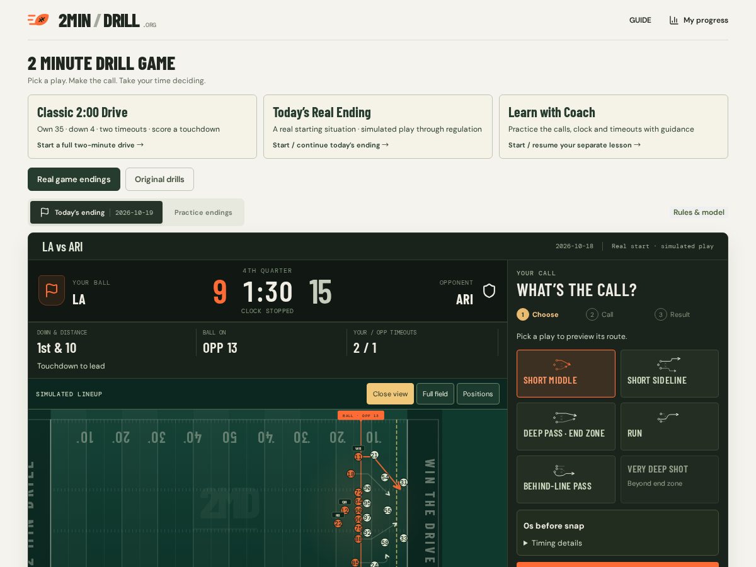Screen dimensions: 756x567
Task: Click the Learn with Coach heading
Action: pyautogui.click(x=552, y=112)
